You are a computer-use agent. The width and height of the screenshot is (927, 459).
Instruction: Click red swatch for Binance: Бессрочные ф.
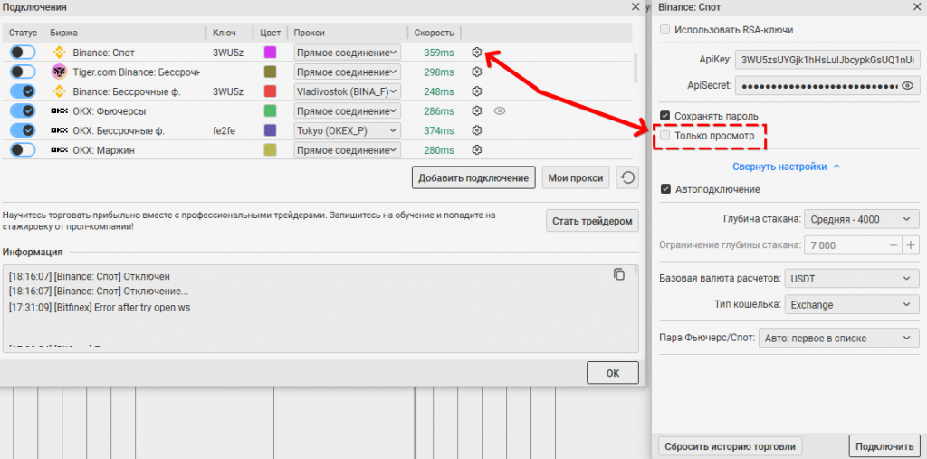pyautogui.click(x=270, y=91)
